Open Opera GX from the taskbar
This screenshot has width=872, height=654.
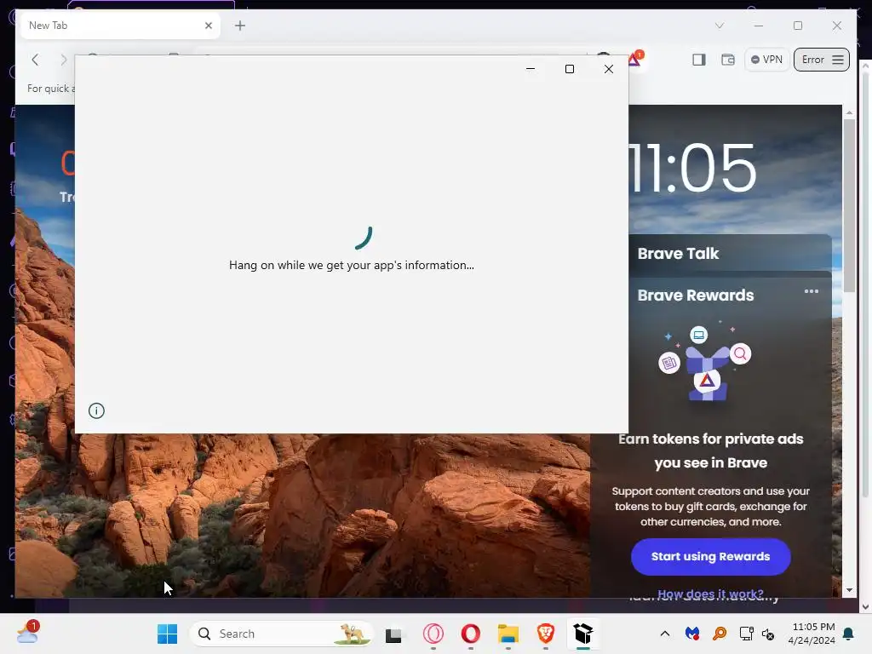coord(433,634)
